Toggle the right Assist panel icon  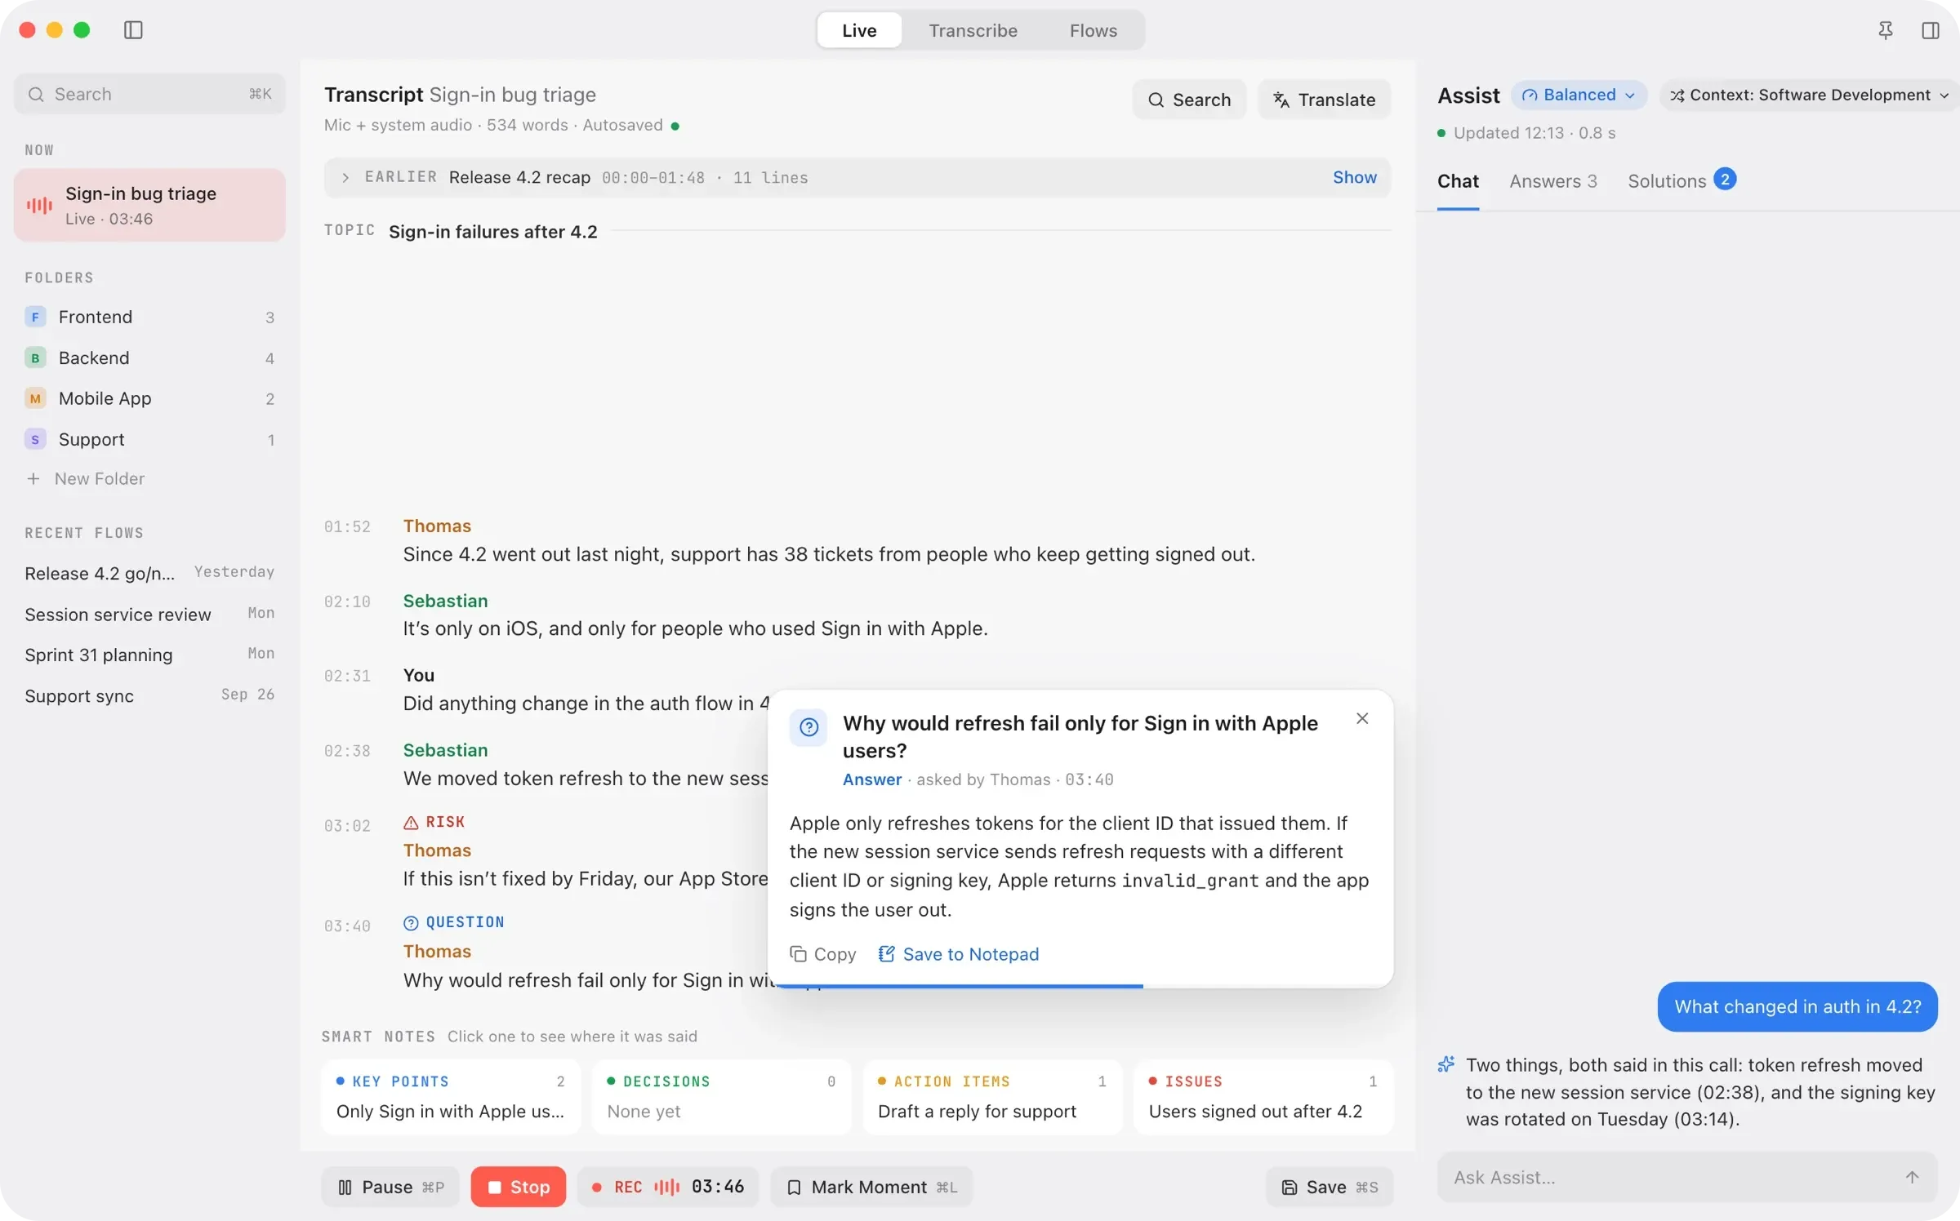point(1931,30)
